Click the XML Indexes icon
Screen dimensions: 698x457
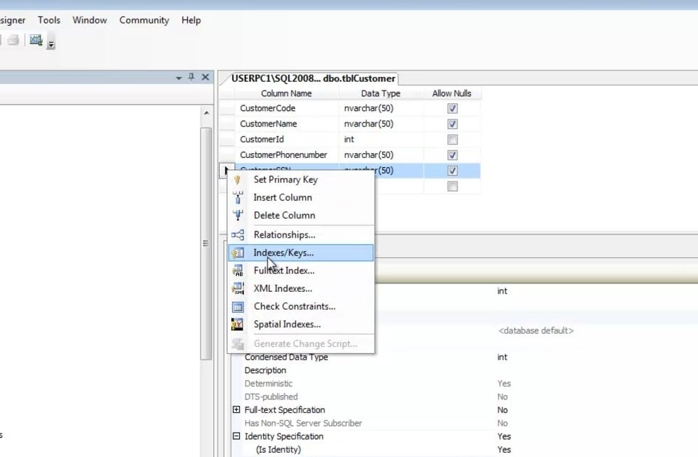(x=238, y=288)
